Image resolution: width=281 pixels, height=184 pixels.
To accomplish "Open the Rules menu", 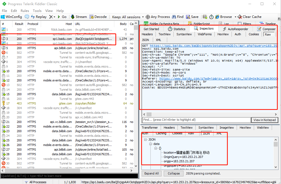I will [25, 11].
